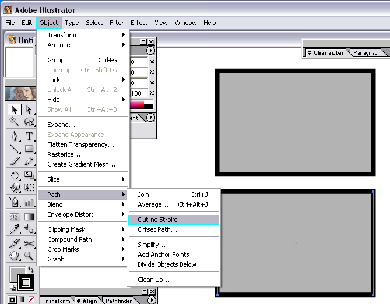Choose Simplify… in Path submenu

click(174, 245)
